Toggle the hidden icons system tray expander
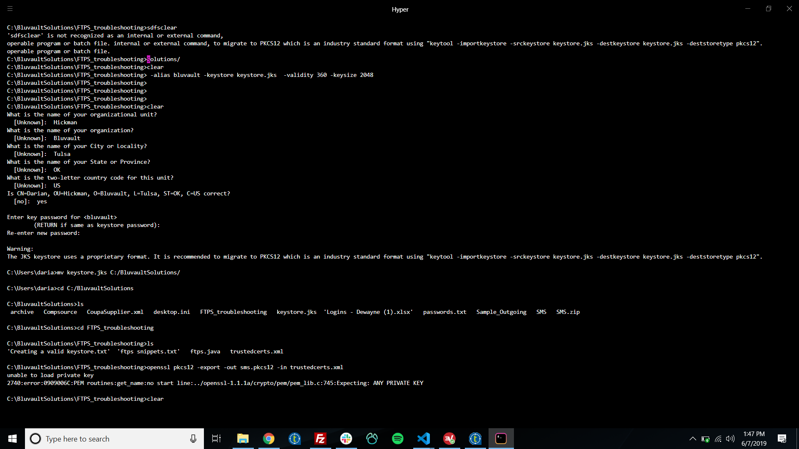This screenshot has width=799, height=449. point(692,439)
